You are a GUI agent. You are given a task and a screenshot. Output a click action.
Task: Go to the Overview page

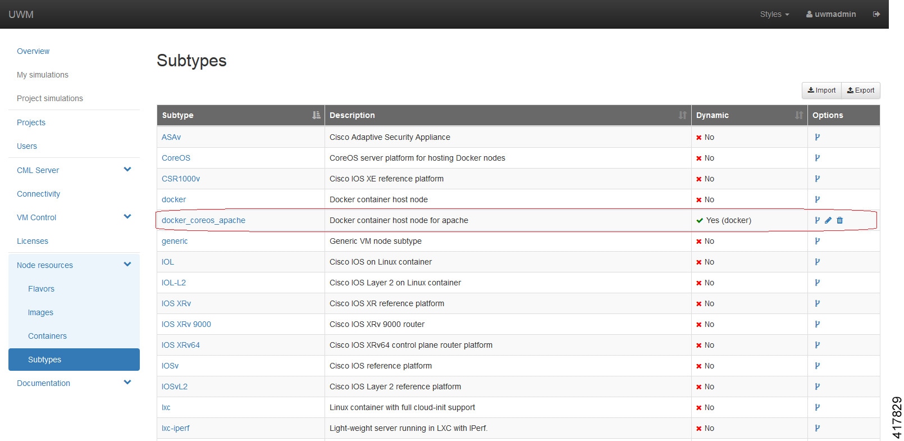[x=33, y=51]
